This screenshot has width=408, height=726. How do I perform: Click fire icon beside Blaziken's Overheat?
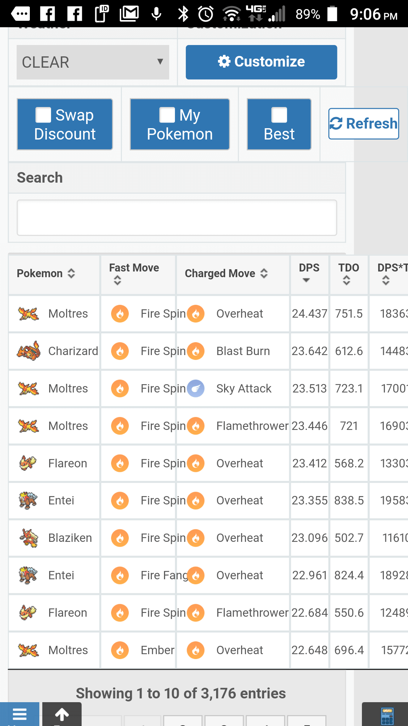(x=196, y=538)
